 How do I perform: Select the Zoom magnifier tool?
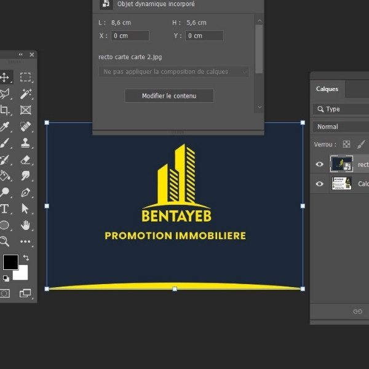tap(5, 242)
